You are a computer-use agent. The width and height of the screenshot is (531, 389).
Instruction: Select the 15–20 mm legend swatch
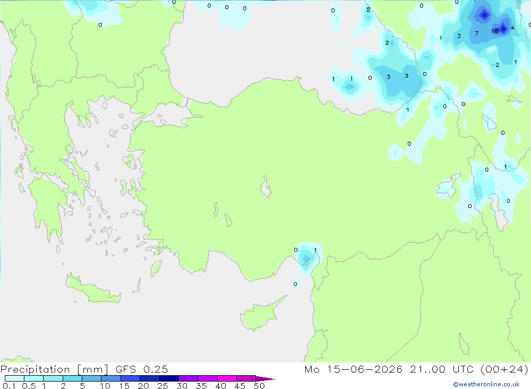point(130,378)
